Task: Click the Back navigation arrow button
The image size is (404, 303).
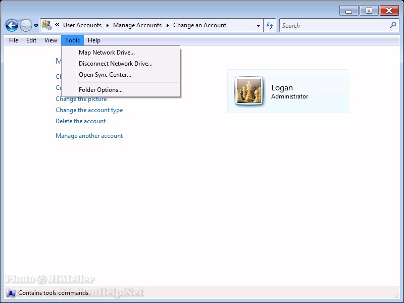Action: [12, 25]
